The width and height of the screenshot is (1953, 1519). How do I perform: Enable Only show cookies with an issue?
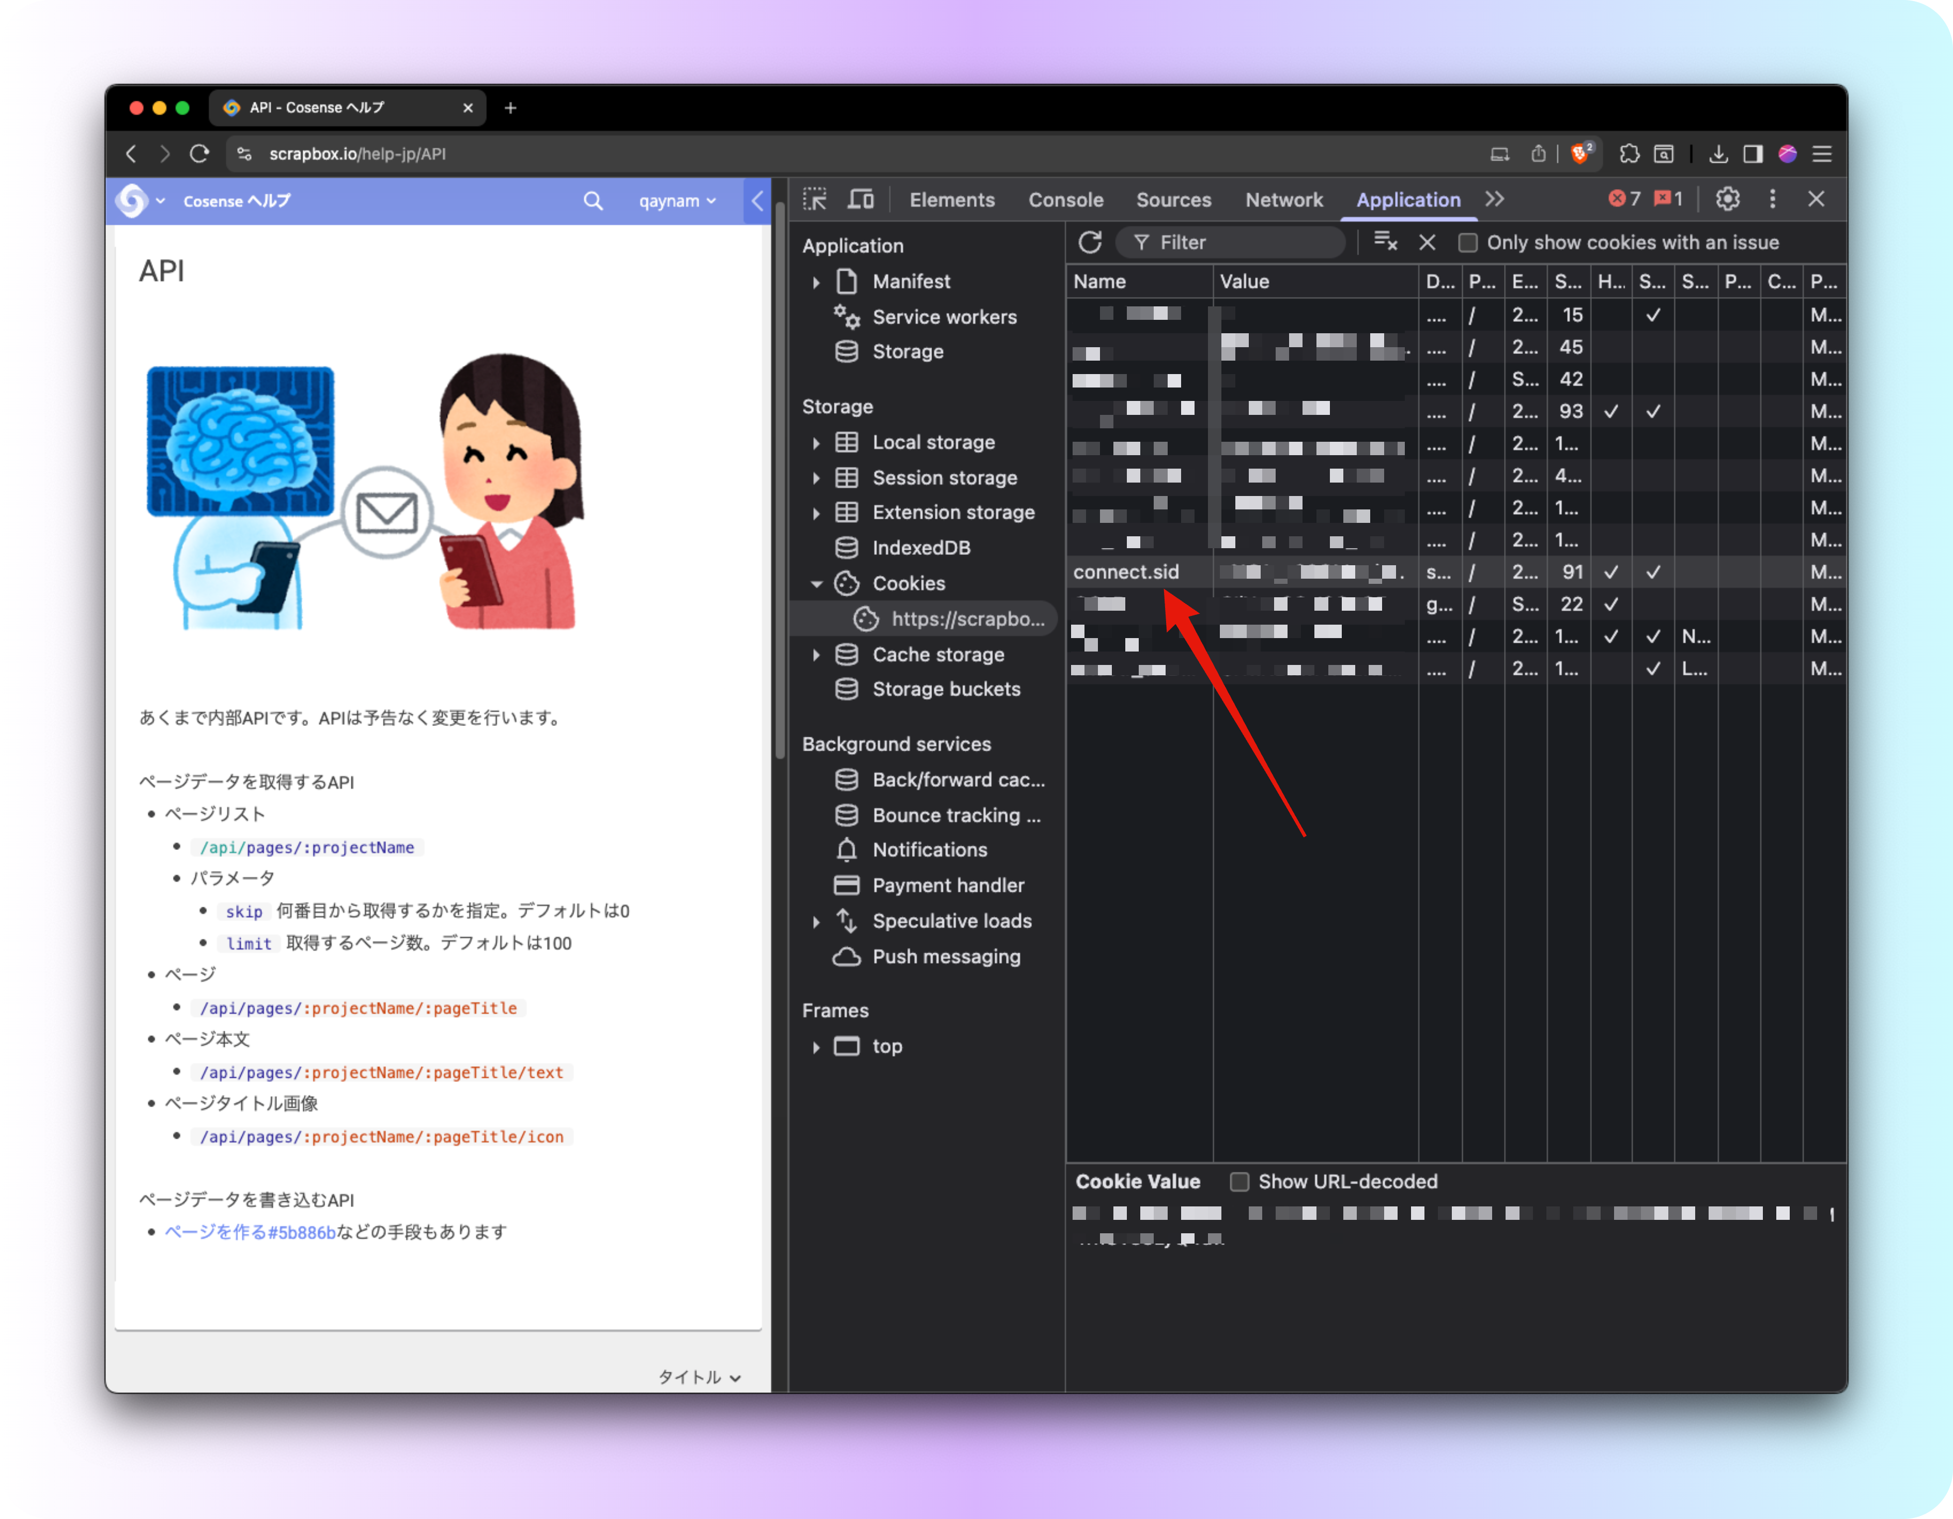click(1467, 242)
